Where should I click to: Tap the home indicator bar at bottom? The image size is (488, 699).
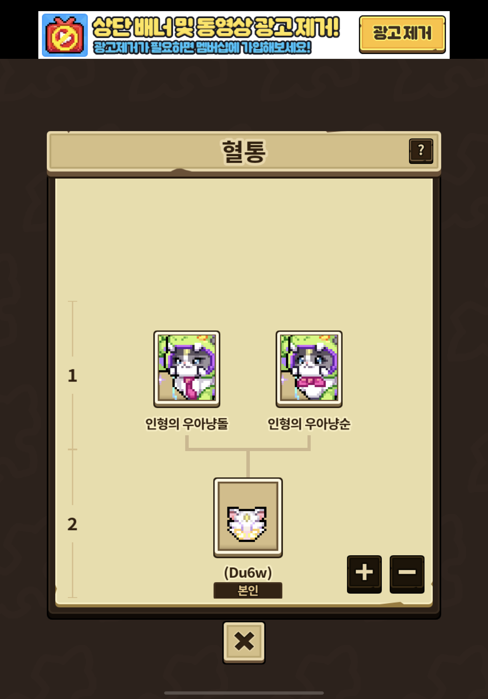tap(244, 693)
